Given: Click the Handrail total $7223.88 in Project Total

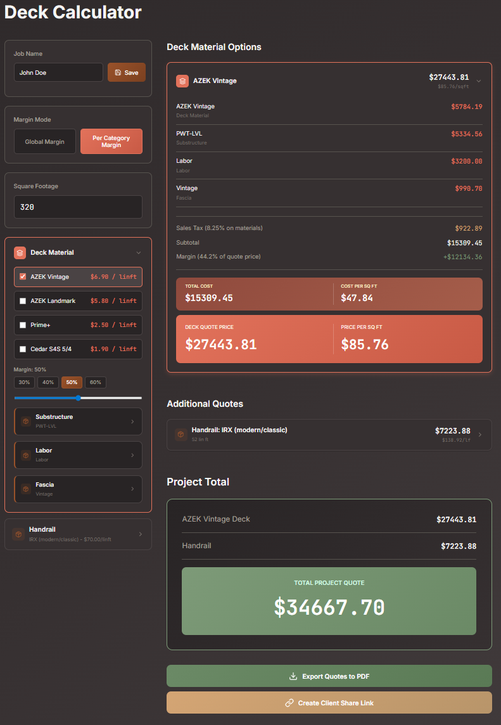Looking at the screenshot, I should [459, 546].
